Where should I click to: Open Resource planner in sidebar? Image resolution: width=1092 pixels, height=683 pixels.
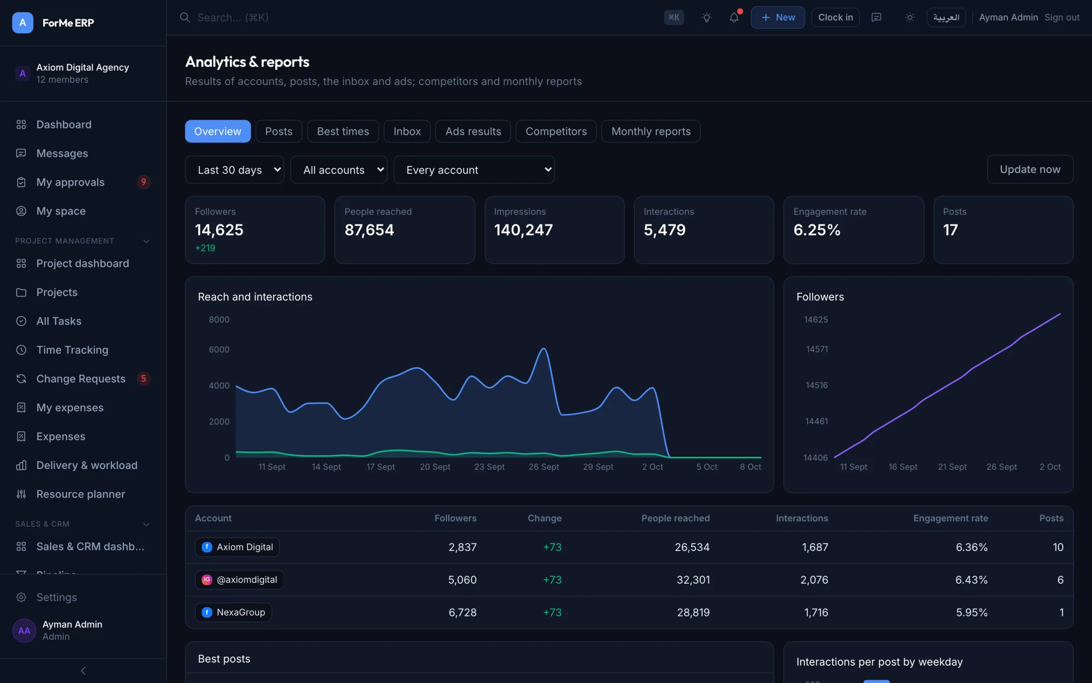tap(83, 494)
